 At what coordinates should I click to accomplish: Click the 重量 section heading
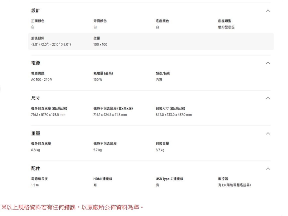[36, 133]
